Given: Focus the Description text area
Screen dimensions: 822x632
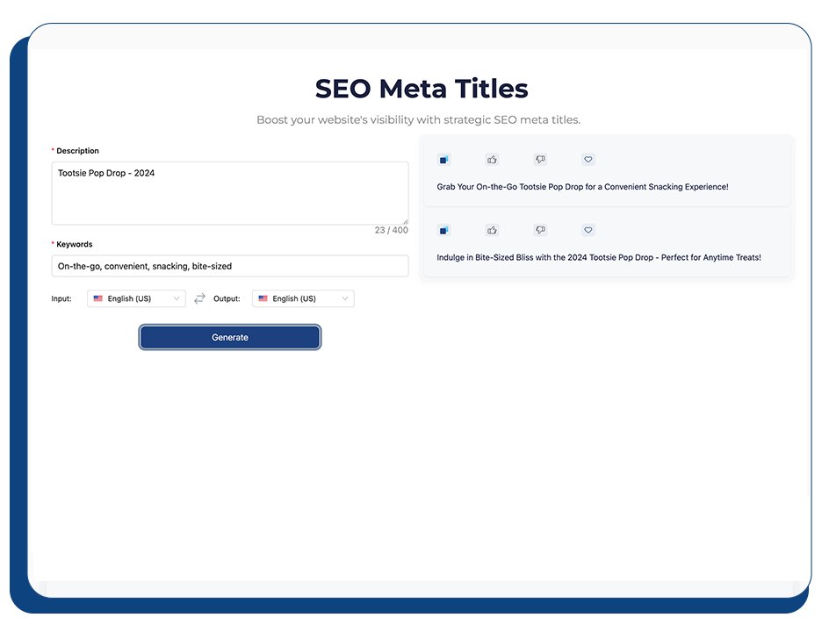Looking at the screenshot, I should pyautogui.click(x=229, y=193).
